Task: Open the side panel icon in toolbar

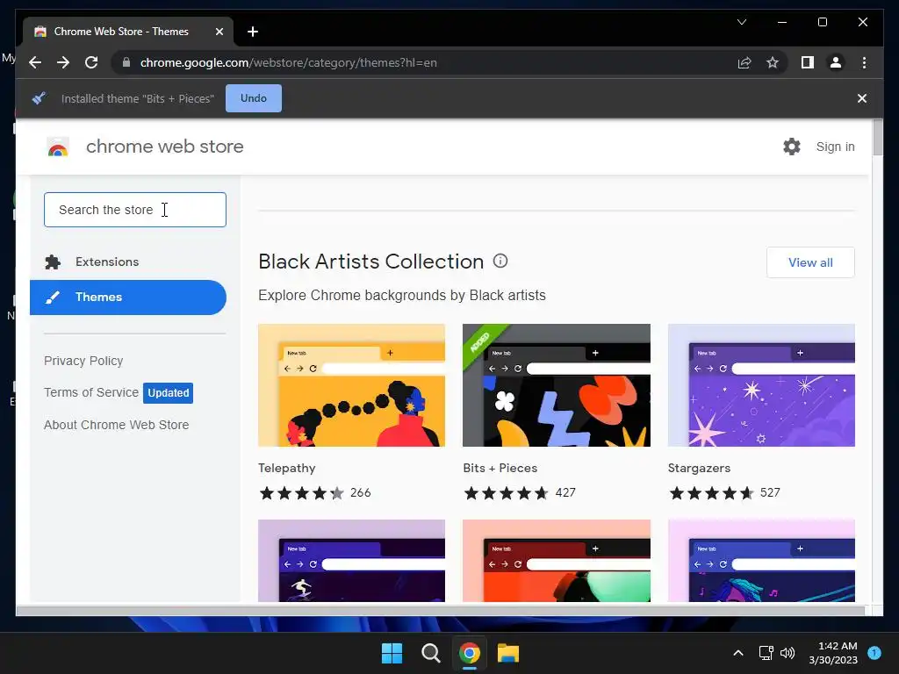Action: tap(808, 62)
